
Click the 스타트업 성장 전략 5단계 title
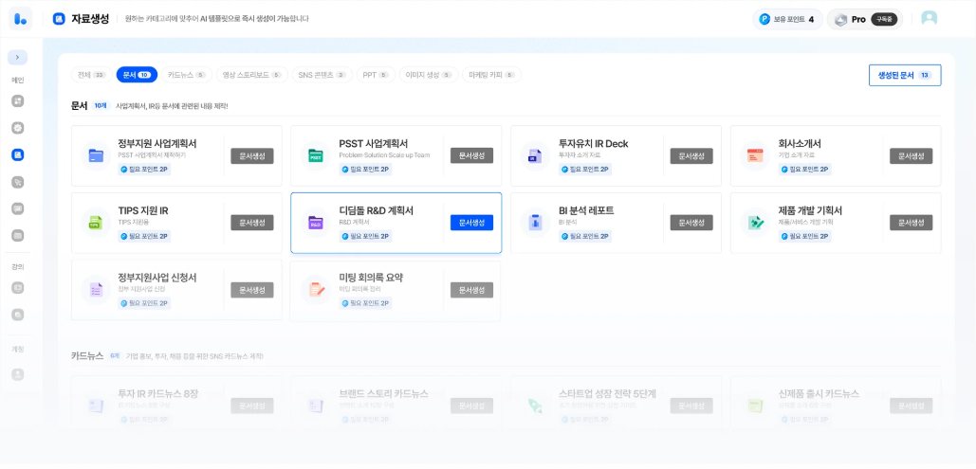tap(607, 394)
